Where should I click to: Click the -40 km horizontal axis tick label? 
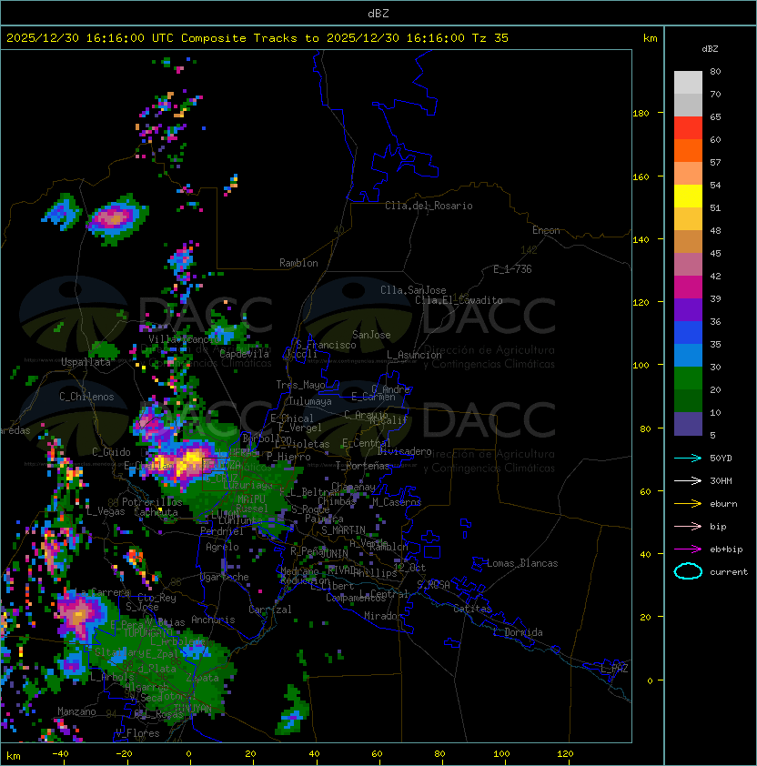pos(60,754)
